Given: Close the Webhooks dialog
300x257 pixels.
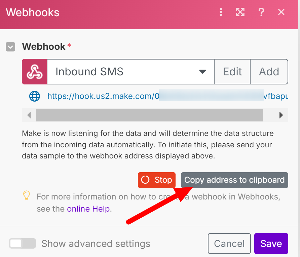Looking at the screenshot, I should (x=282, y=12).
